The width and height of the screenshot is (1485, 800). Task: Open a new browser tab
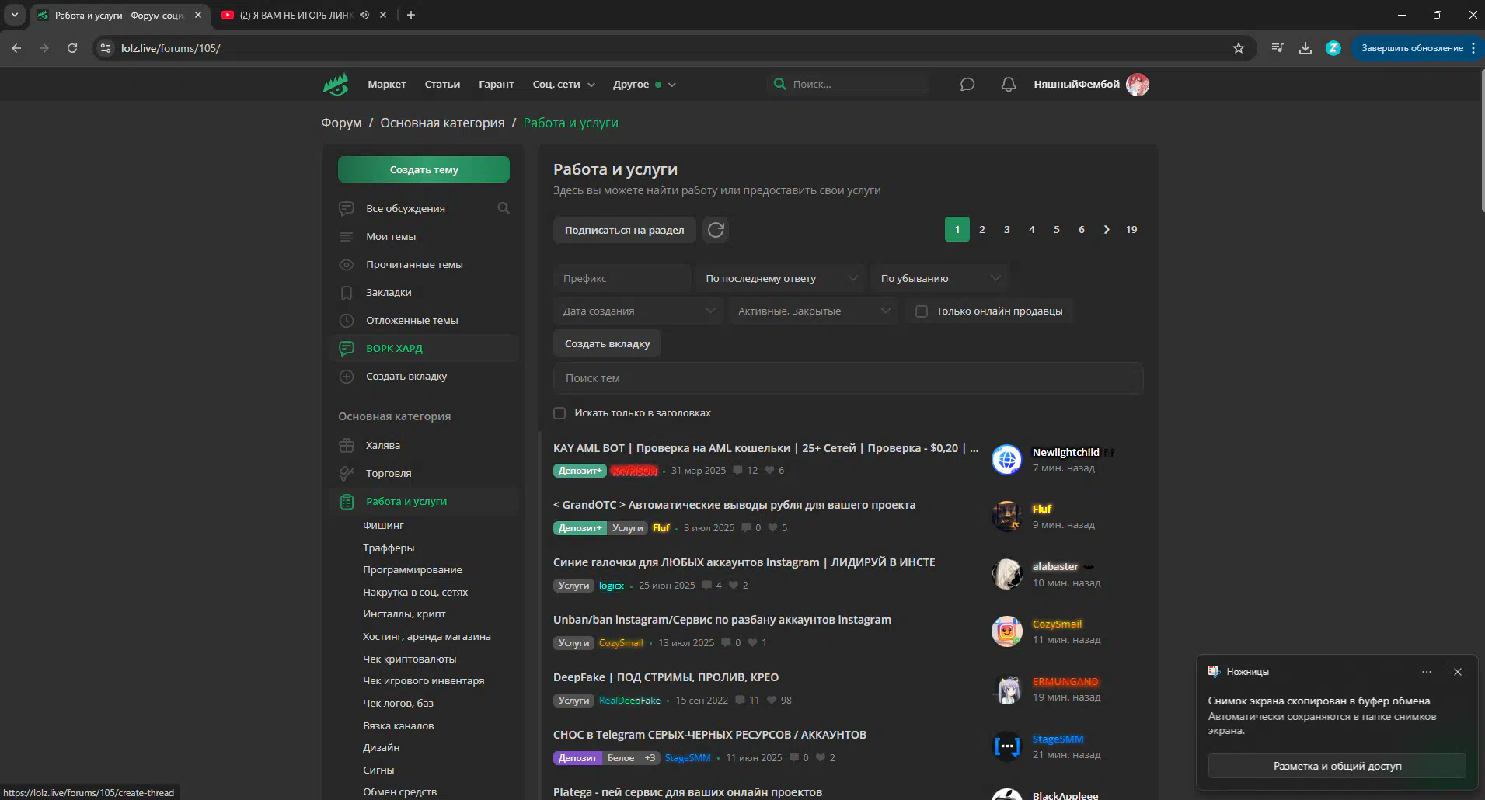411,15
